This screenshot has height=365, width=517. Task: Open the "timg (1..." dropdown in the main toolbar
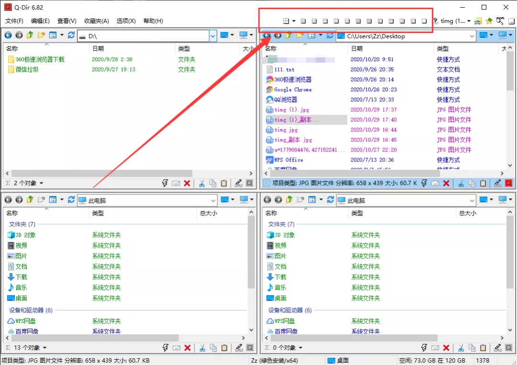469,21
